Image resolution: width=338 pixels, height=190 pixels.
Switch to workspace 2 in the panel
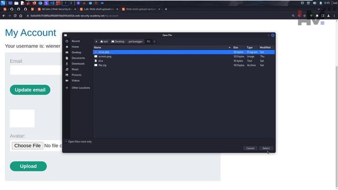[x=71, y=3]
